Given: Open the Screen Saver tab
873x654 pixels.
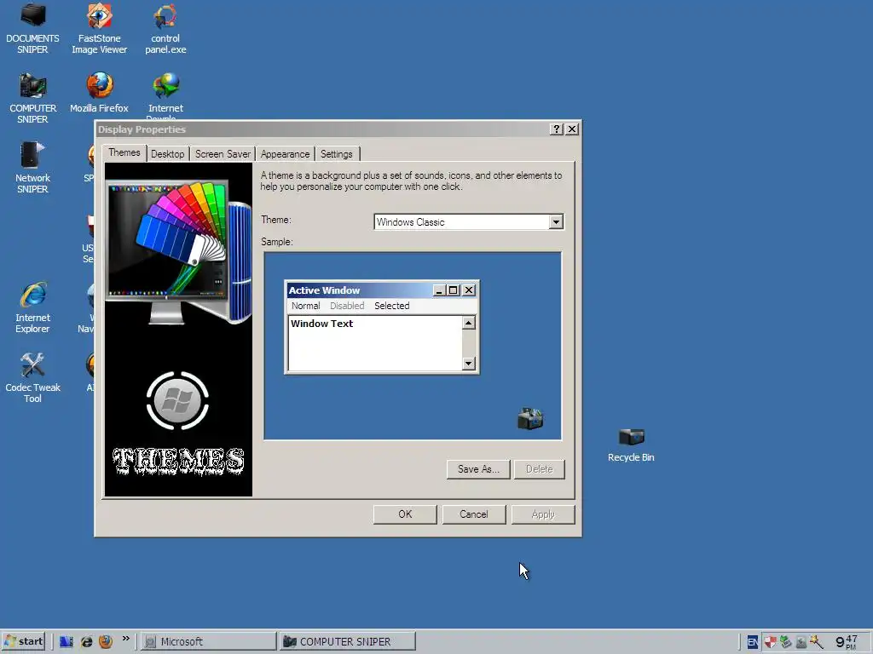Looking at the screenshot, I should coord(223,154).
